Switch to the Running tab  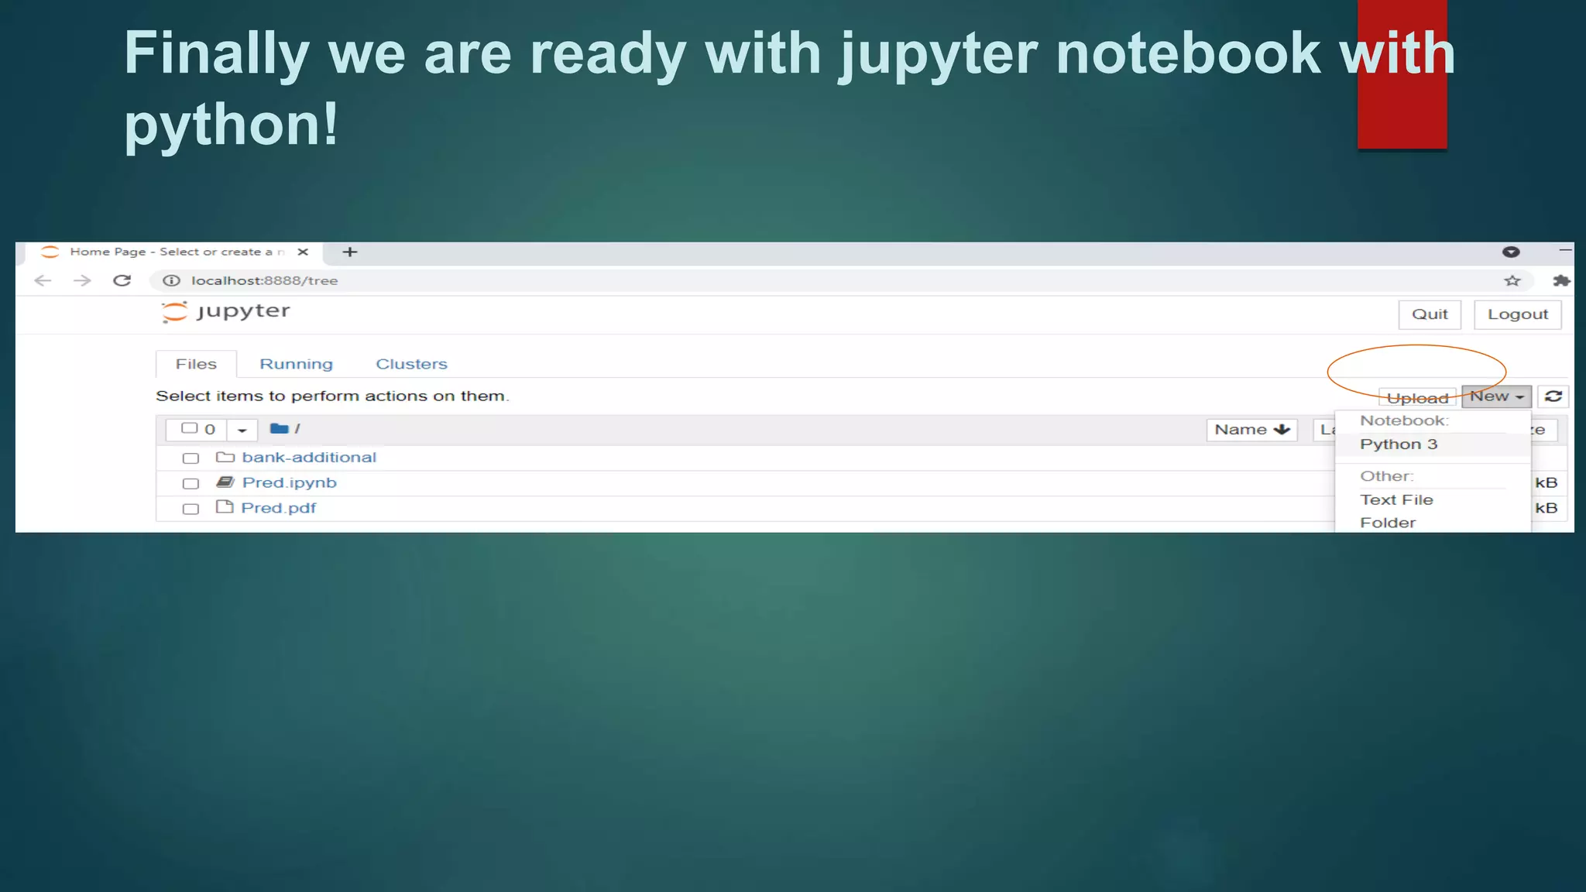tap(296, 364)
